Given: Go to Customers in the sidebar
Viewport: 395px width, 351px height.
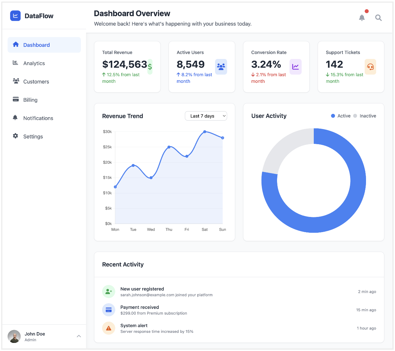Looking at the screenshot, I should click(36, 82).
